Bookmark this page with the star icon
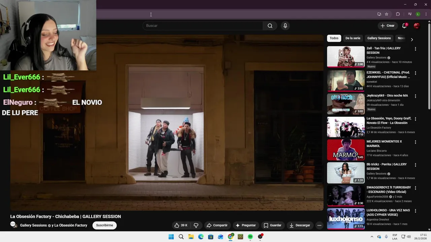 [x=387, y=14]
